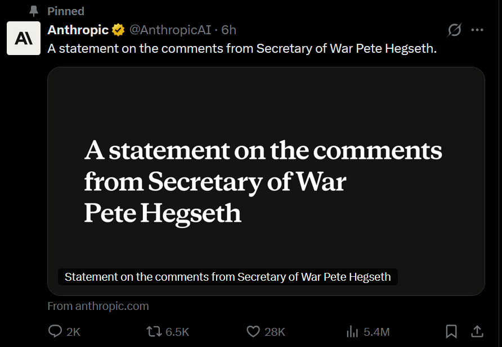502x347 pixels.
Task: Bookmark the Anthropic post
Action: point(451,332)
